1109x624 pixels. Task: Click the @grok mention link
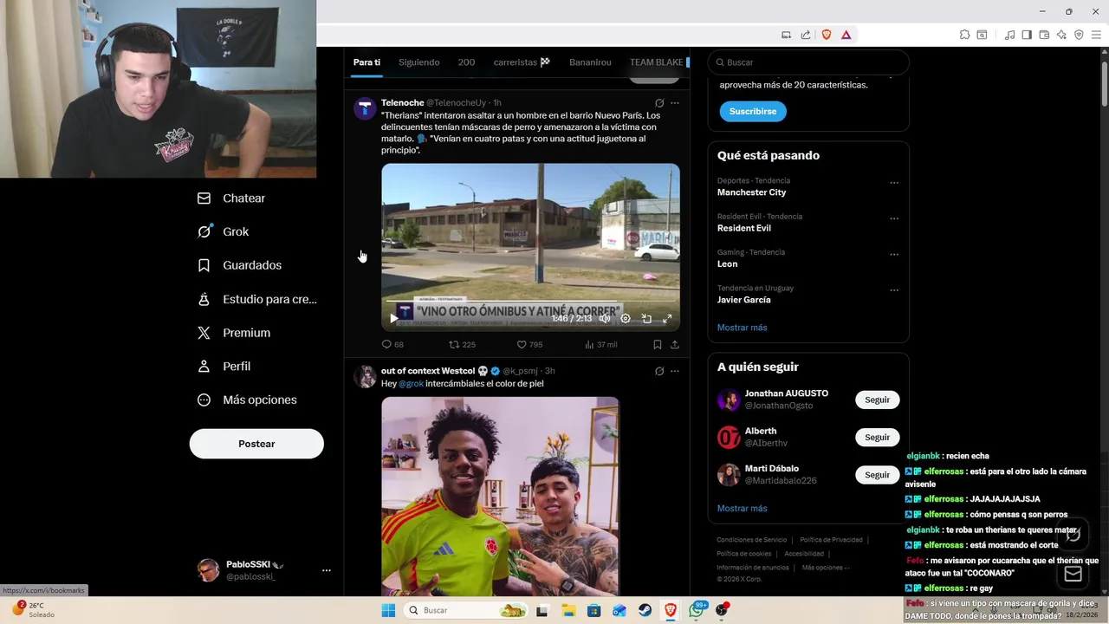[x=411, y=383]
